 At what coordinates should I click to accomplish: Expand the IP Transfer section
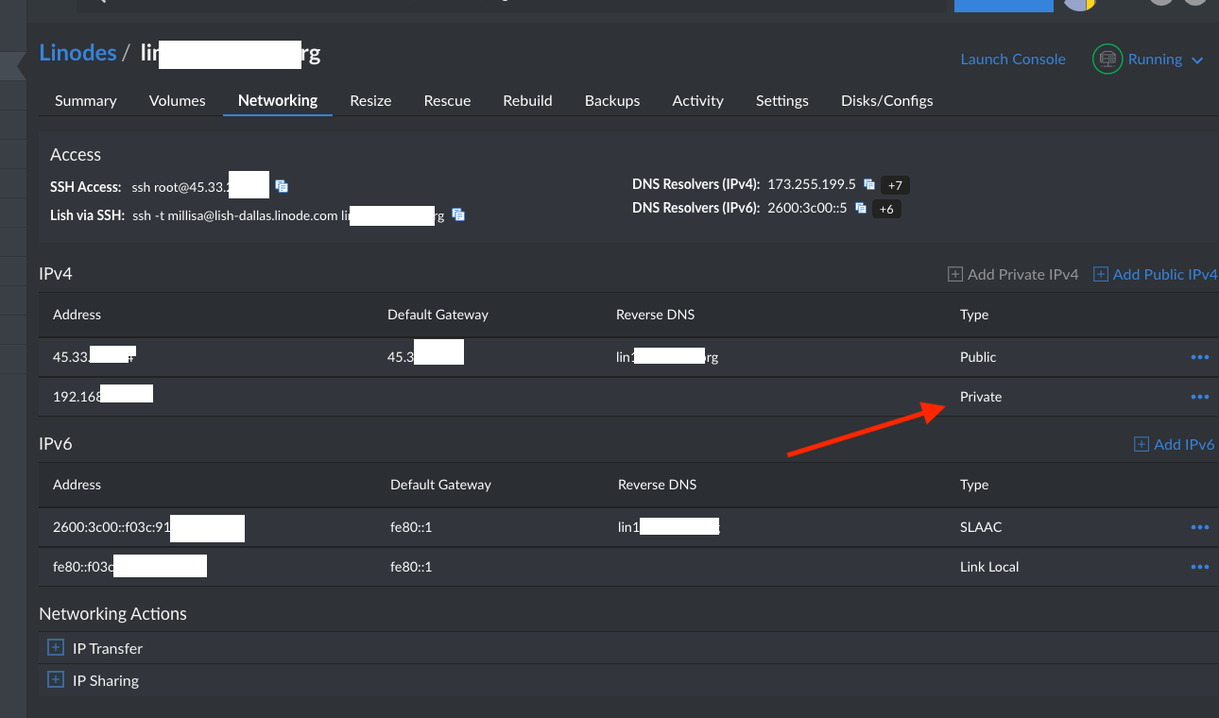tap(56, 648)
